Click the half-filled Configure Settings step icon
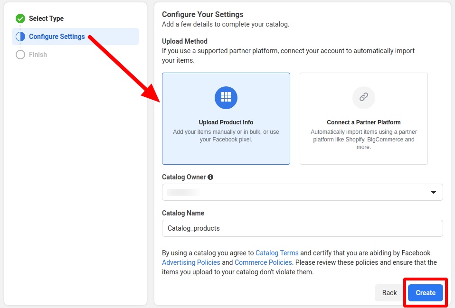The height and width of the screenshot is (308, 455). coord(20,37)
